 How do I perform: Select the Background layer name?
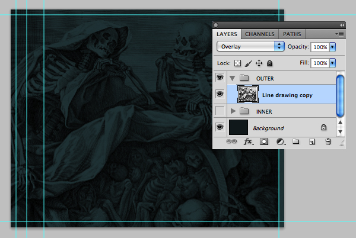point(268,128)
